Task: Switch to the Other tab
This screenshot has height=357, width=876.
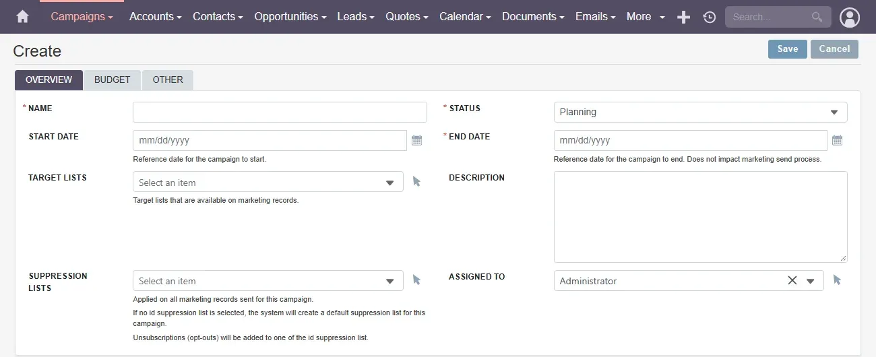Action: [x=168, y=79]
